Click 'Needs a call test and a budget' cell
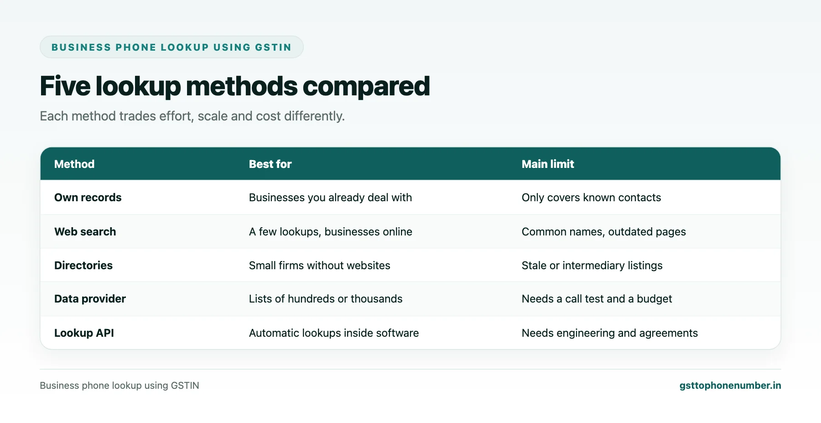821x423 pixels. coord(597,299)
